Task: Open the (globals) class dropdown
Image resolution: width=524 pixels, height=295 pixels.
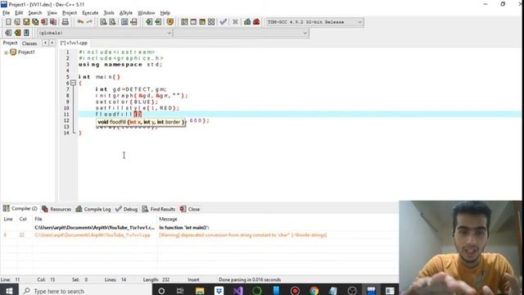Action: (106, 33)
